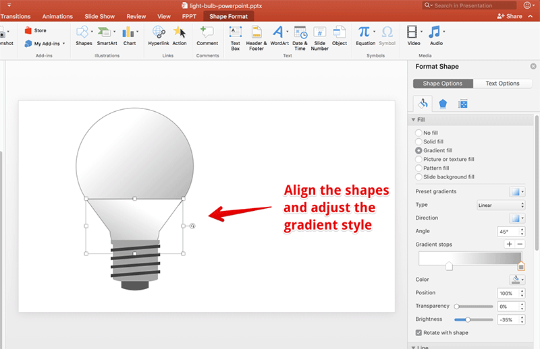Viewport: 540px width, 349px height.
Task: Add a gradient stop with plus button
Action: click(509, 245)
